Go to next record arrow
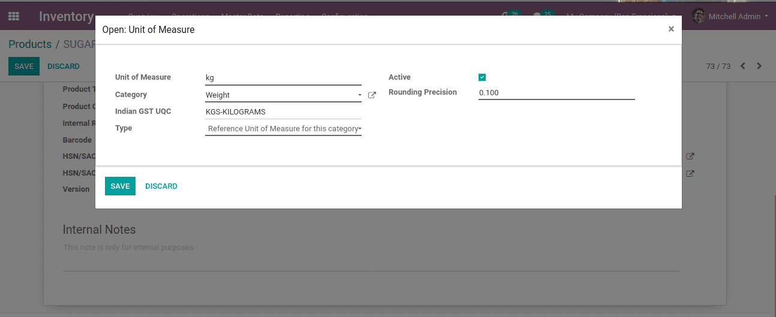776x317 pixels. point(759,66)
